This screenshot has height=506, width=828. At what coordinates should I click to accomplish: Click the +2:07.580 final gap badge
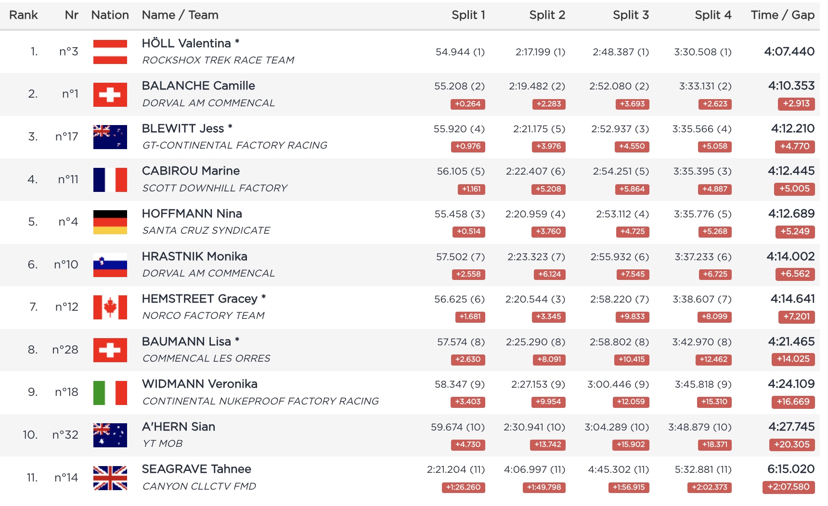[x=789, y=487]
